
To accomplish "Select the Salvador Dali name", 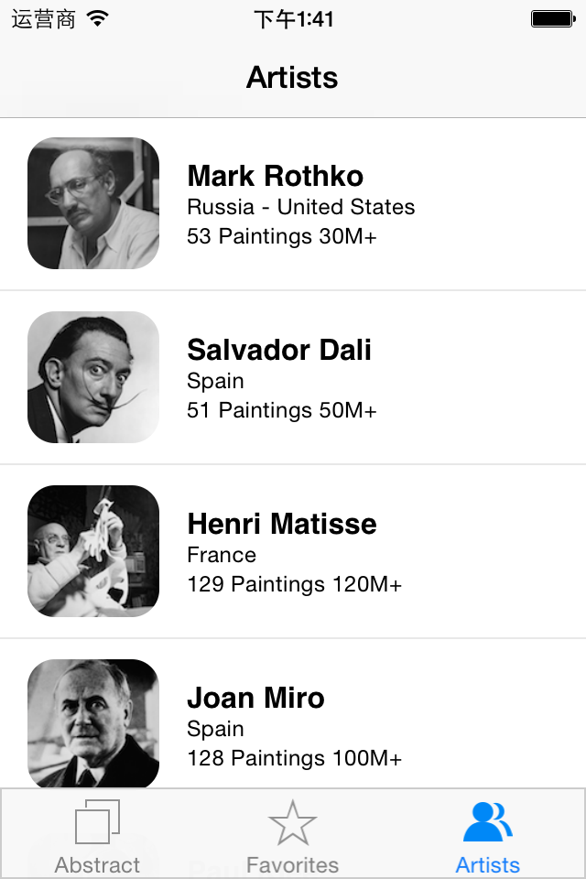I will [x=278, y=350].
